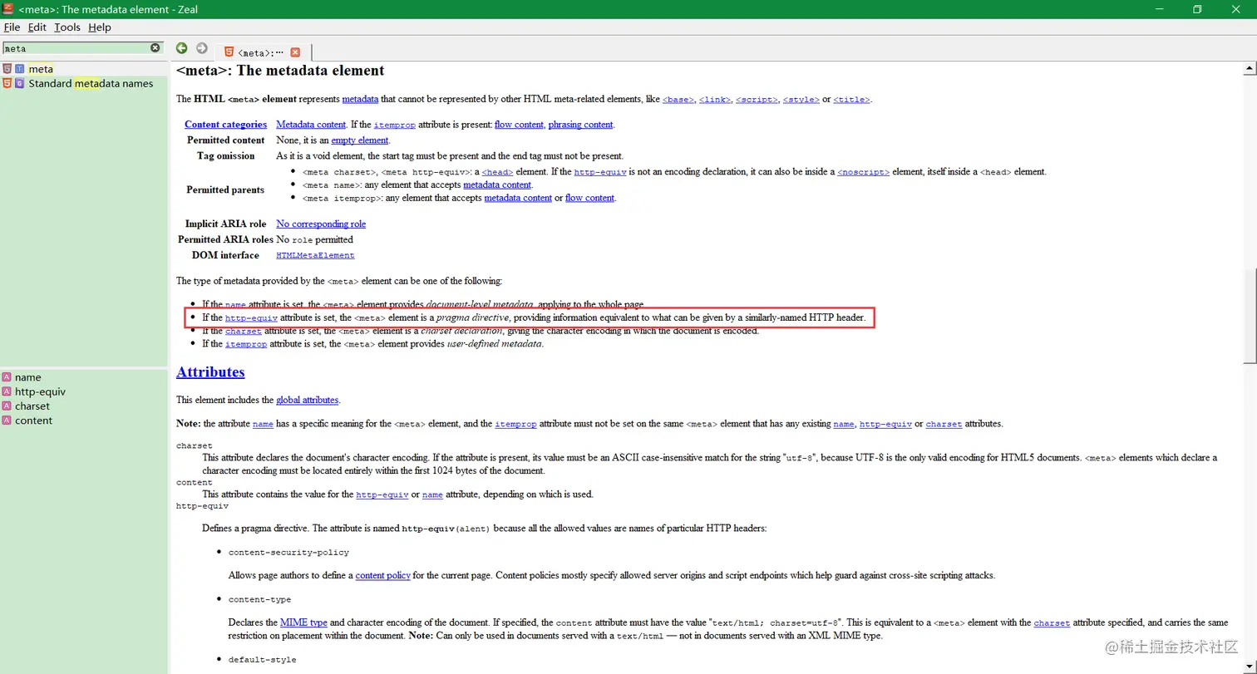Open the File menu
The image size is (1257, 674).
click(12, 27)
